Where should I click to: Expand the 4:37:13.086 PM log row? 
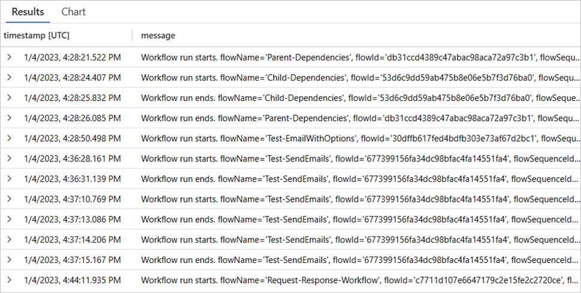pyautogui.click(x=10, y=219)
